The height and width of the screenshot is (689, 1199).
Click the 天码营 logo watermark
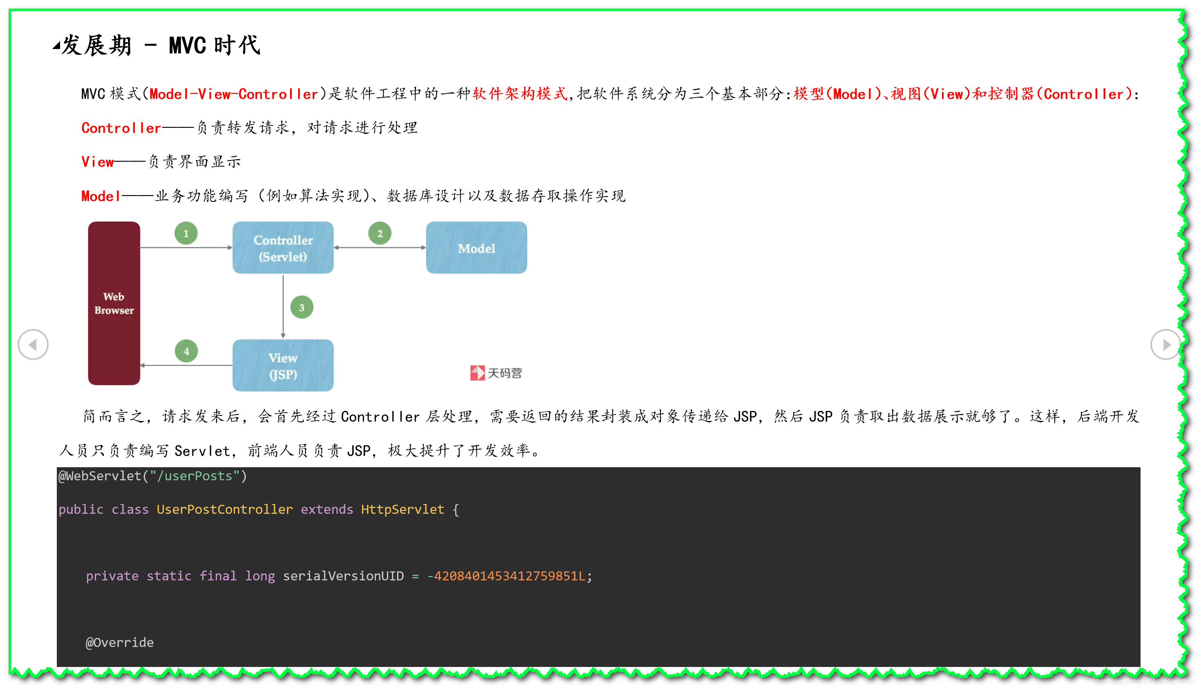(x=496, y=373)
